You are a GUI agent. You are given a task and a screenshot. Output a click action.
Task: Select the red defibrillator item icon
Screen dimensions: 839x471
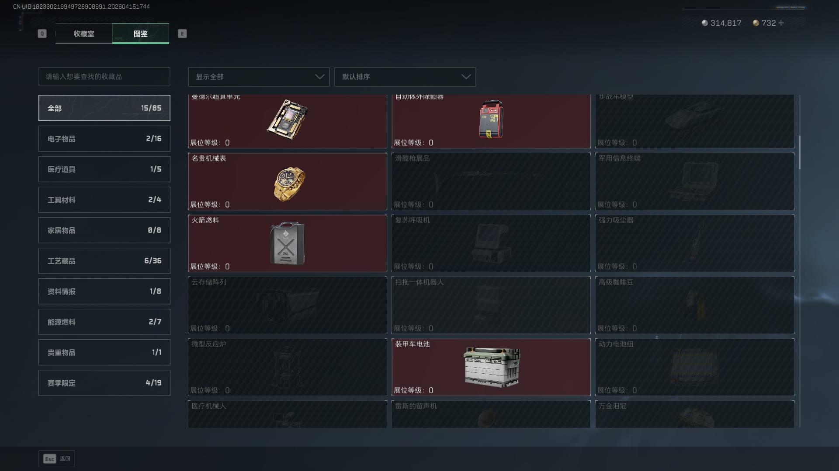491,119
